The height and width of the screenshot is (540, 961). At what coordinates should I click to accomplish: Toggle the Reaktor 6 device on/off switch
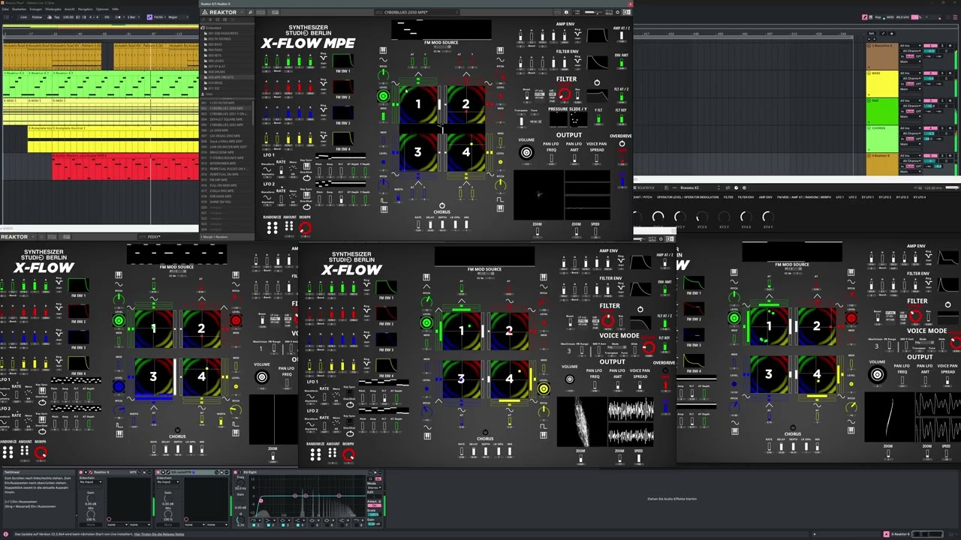tap(81, 472)
